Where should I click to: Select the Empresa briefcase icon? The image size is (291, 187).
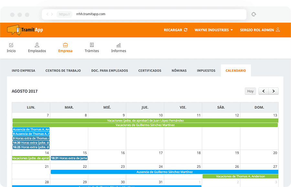click(x=65, y=45)
